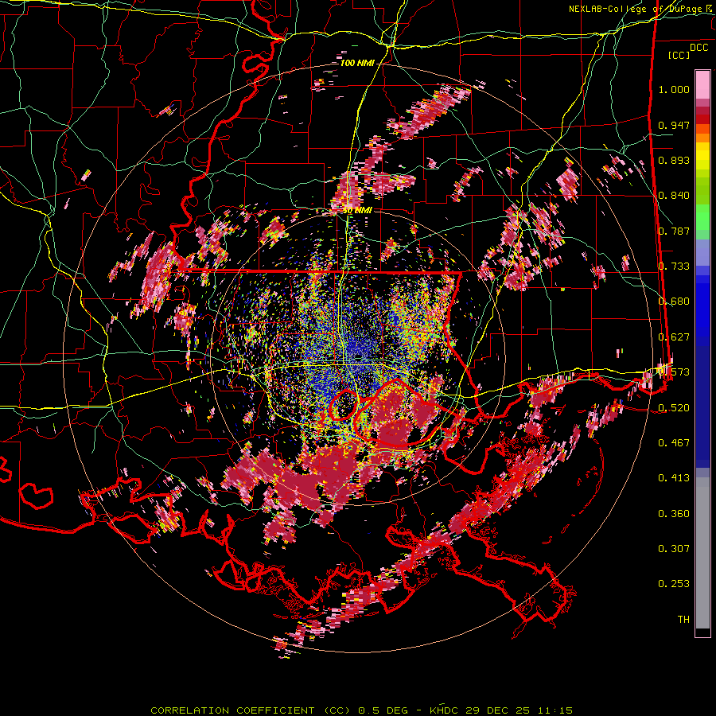Image resolution: width=716 pixels, height=716 pixels.
Task: Click the 0.413 scale value
Action: [674, 477]
